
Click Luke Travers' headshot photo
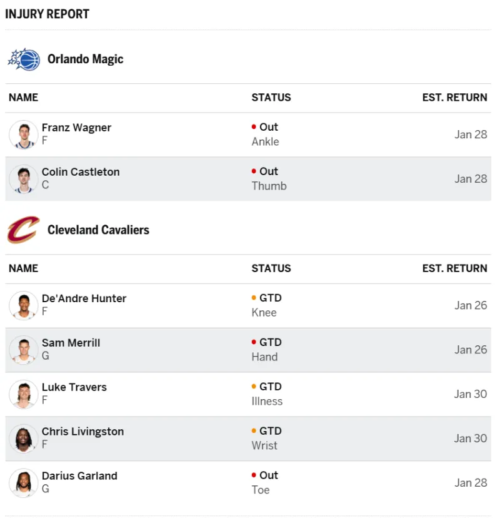click(24, 394)
